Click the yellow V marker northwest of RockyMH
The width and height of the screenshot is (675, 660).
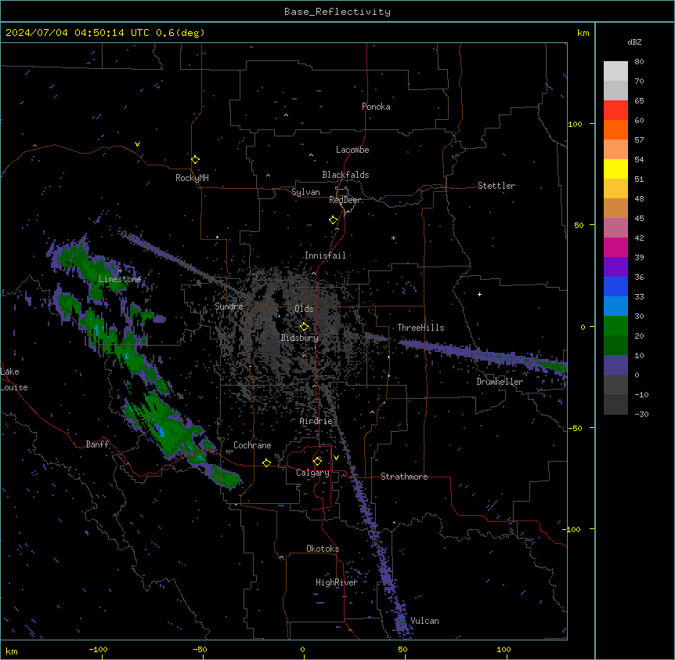137,144
